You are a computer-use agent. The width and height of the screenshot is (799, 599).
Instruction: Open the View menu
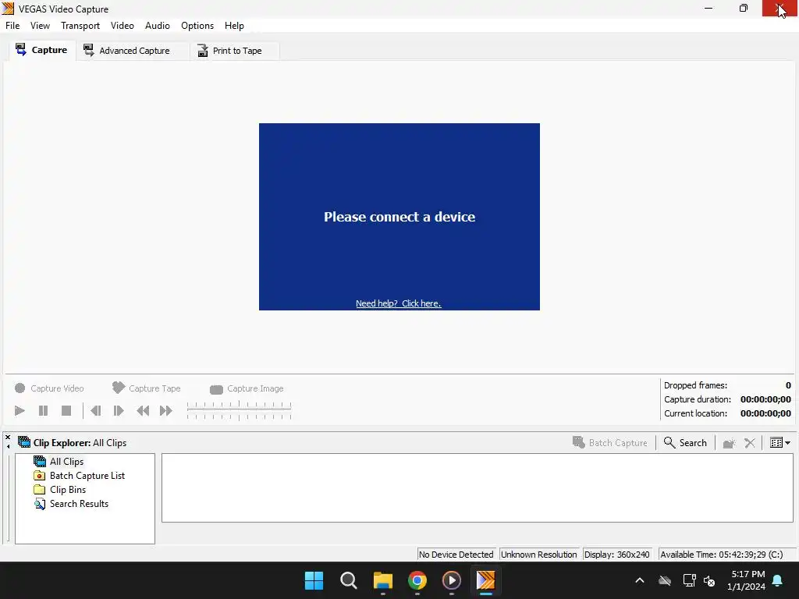[40, 26]
